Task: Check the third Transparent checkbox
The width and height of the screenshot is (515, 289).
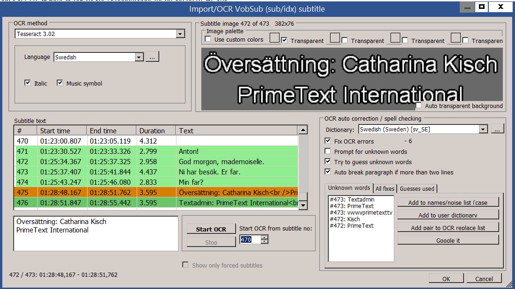Action: (405, 40)
